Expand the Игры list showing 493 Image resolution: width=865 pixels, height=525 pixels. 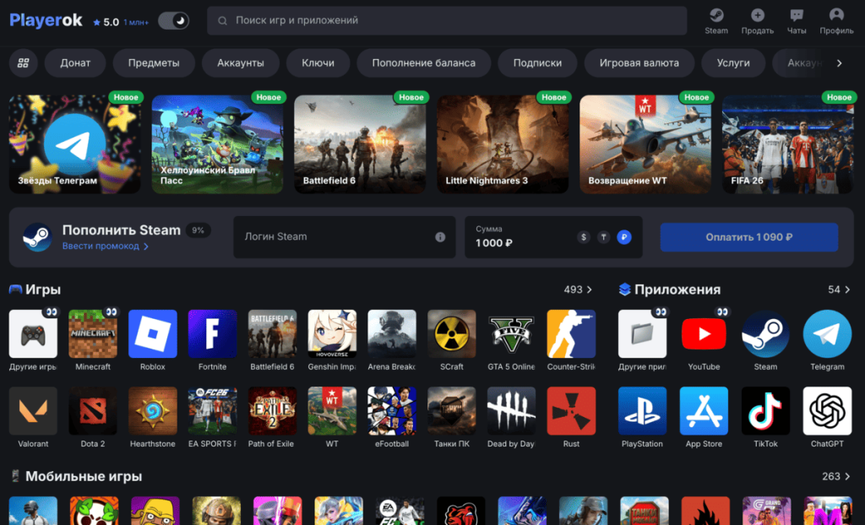(x=579, y=290)
